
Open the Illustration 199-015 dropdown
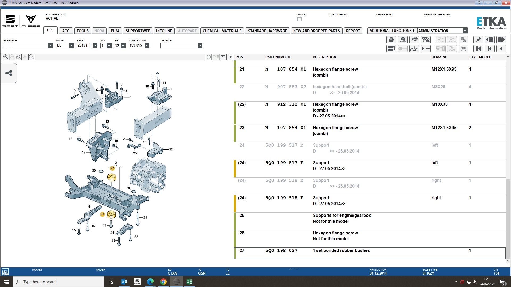(147, 45)
